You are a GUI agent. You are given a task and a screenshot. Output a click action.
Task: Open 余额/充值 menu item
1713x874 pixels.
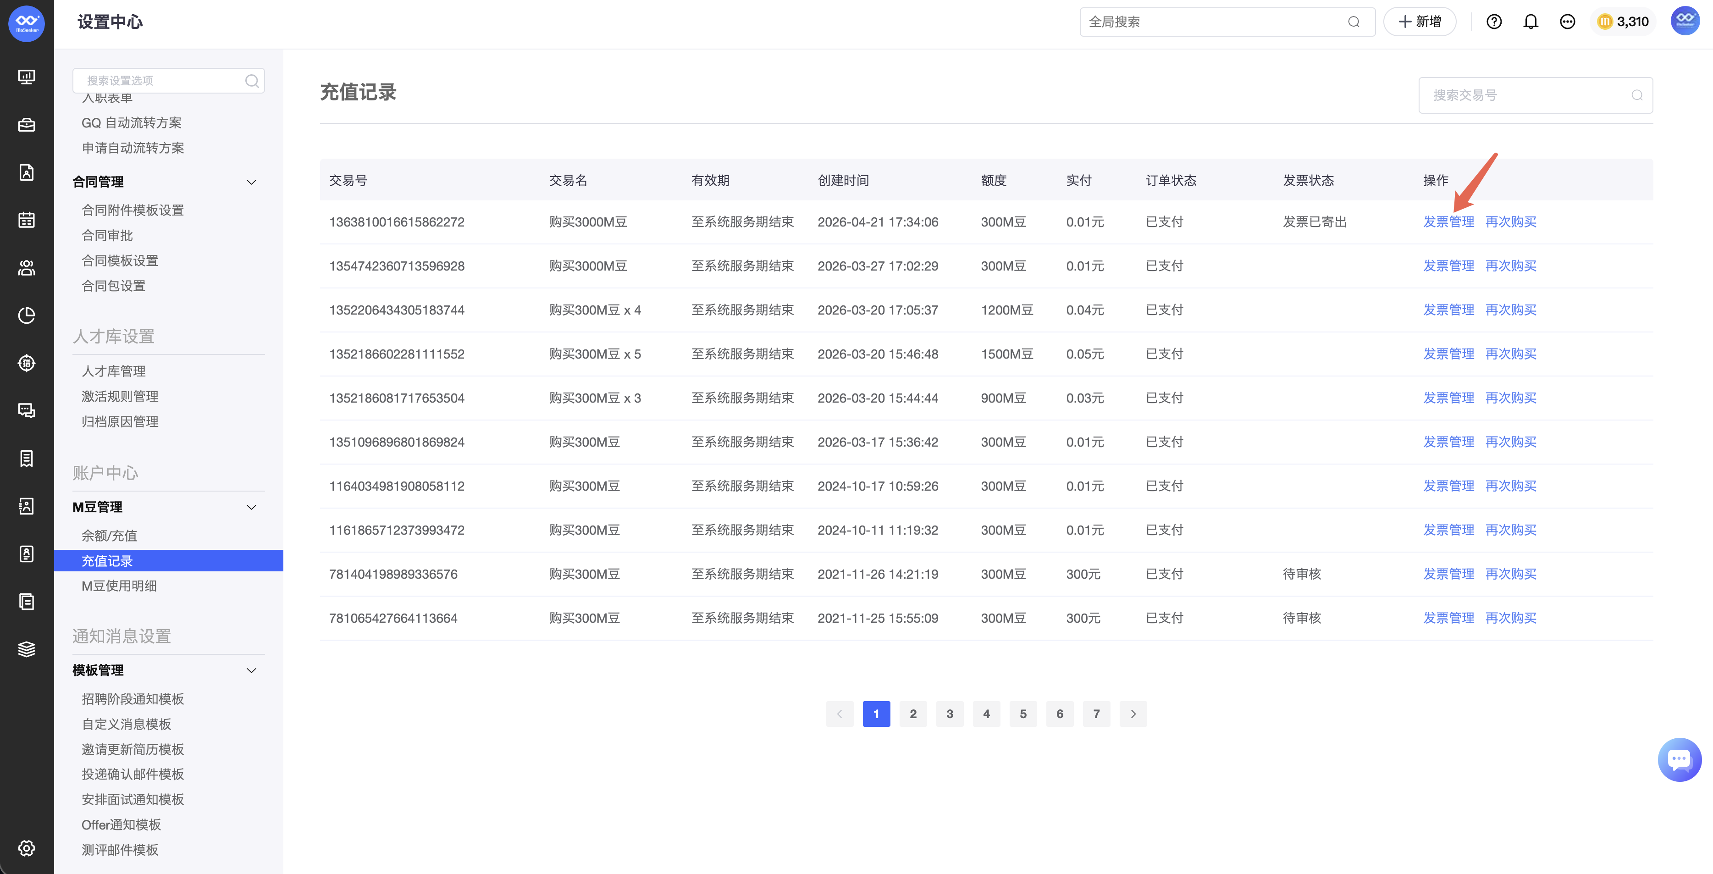coord(109,536)
